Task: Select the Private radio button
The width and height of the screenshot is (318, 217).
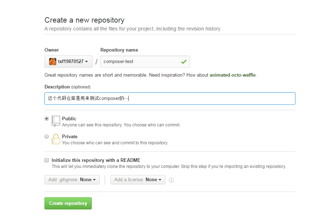Action: point(47,136)
